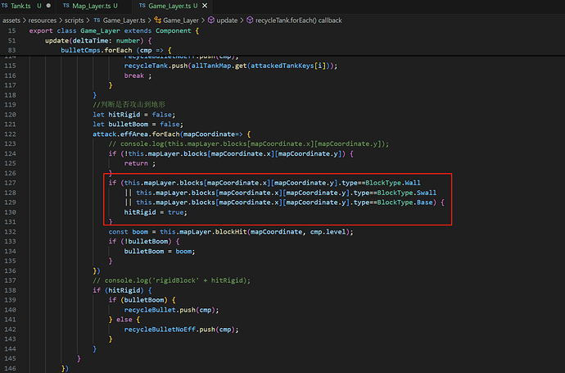Image resolution: width=565 pixels, height=373 pixels.
Task: Click 'attack.effArea.forEach' on line 122
Action: pyautogui.click(x=136, y=134)
